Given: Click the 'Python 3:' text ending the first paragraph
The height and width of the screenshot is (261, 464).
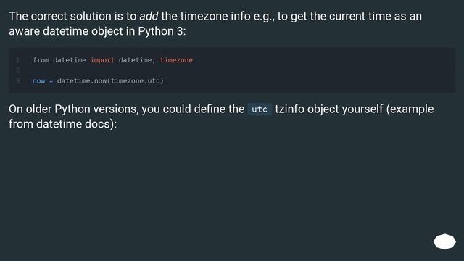Looking at the screenshot, I should point(162,31).
